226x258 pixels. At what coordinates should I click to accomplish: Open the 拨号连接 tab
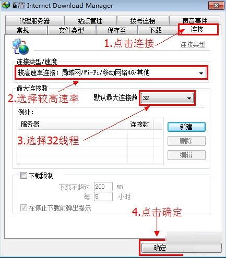(x=143, y=21)
